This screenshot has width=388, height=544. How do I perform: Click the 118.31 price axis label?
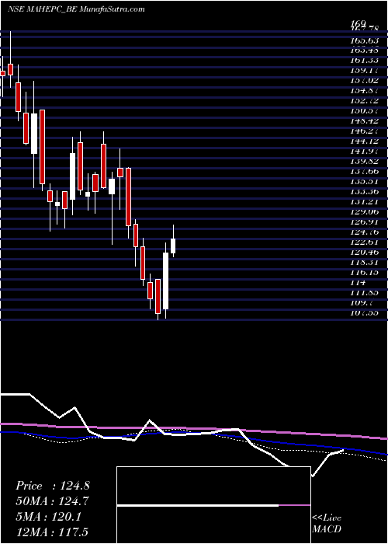coord(364,263)
